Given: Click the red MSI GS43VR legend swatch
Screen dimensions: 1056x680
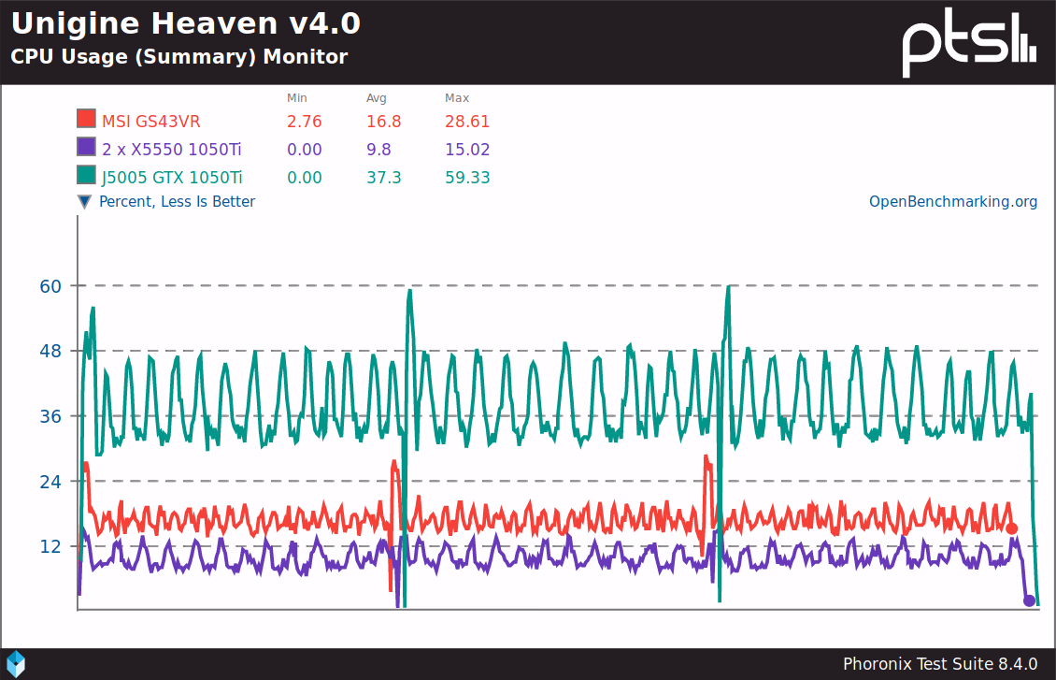Looking at the screenshot, I should point(86,120).
